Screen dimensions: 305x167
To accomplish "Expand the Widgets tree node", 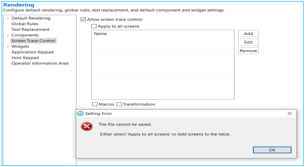I will pos(8,46).
